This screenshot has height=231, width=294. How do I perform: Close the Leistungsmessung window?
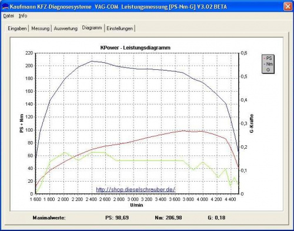point(288,6)
